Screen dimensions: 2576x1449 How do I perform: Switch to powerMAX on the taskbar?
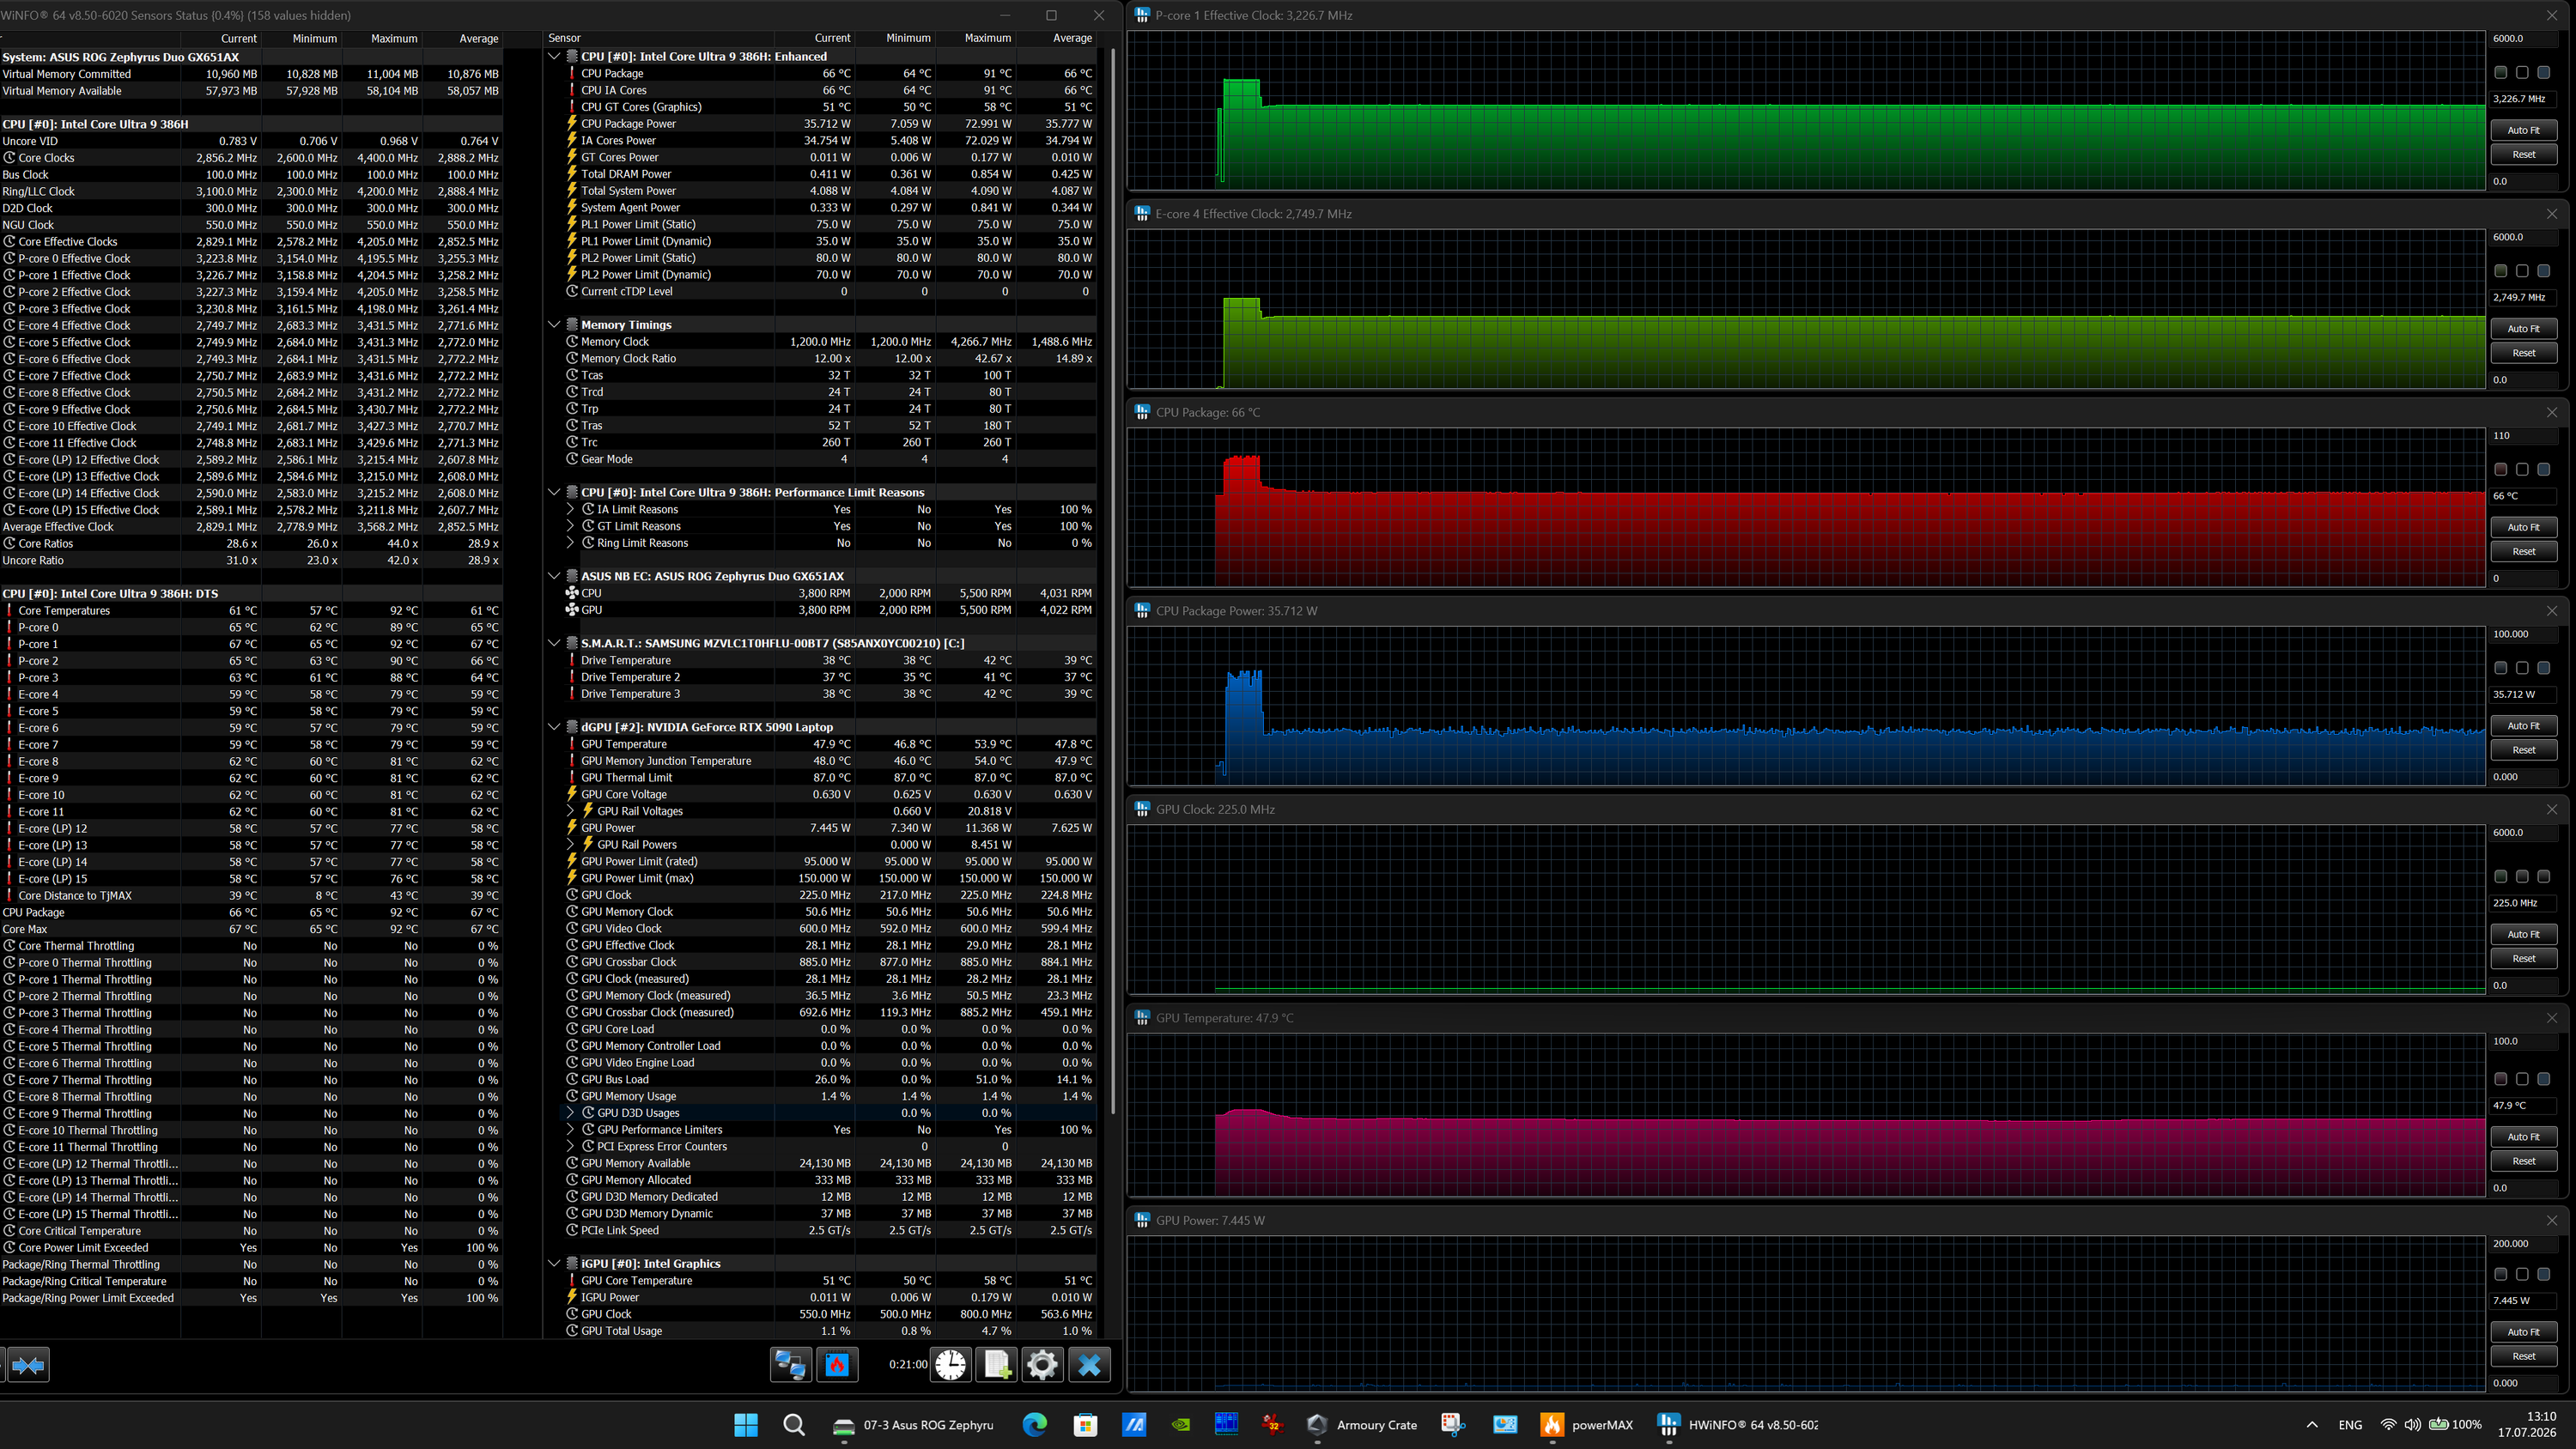[1587, 1425]
